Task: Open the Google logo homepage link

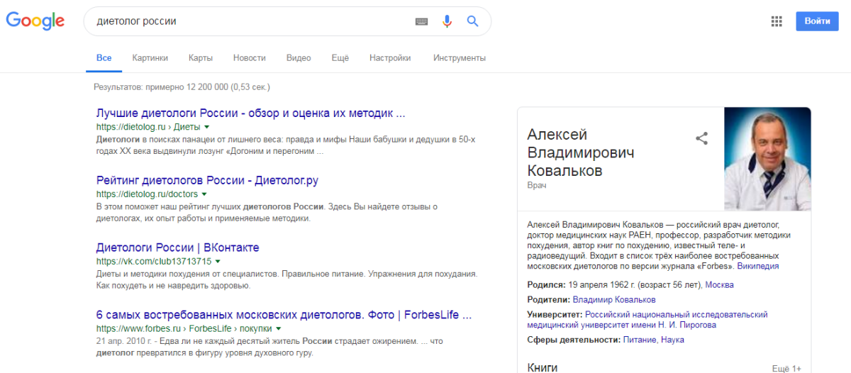Action: click(35, 21)
